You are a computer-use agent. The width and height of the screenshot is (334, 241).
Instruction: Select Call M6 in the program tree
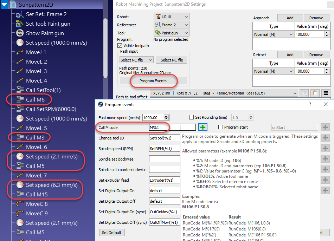tap(35, 100)
